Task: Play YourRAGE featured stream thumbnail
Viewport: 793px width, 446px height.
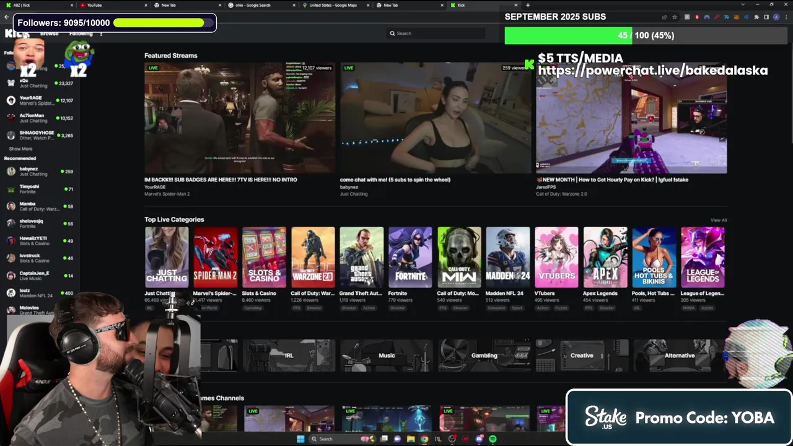Action: pos(240,118)
